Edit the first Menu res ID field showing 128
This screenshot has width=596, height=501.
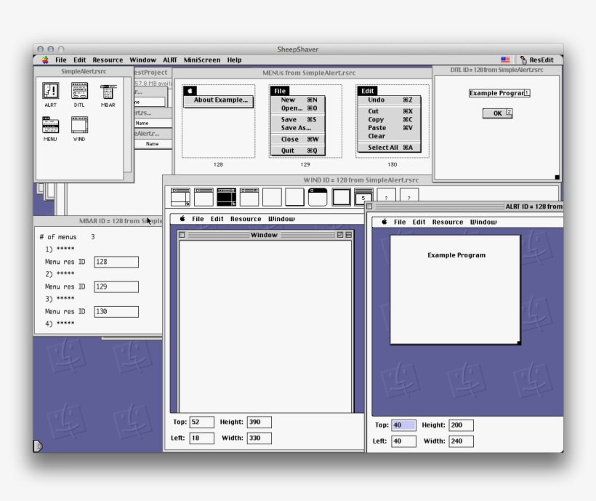pyautogui.click(x=116, y=260)
